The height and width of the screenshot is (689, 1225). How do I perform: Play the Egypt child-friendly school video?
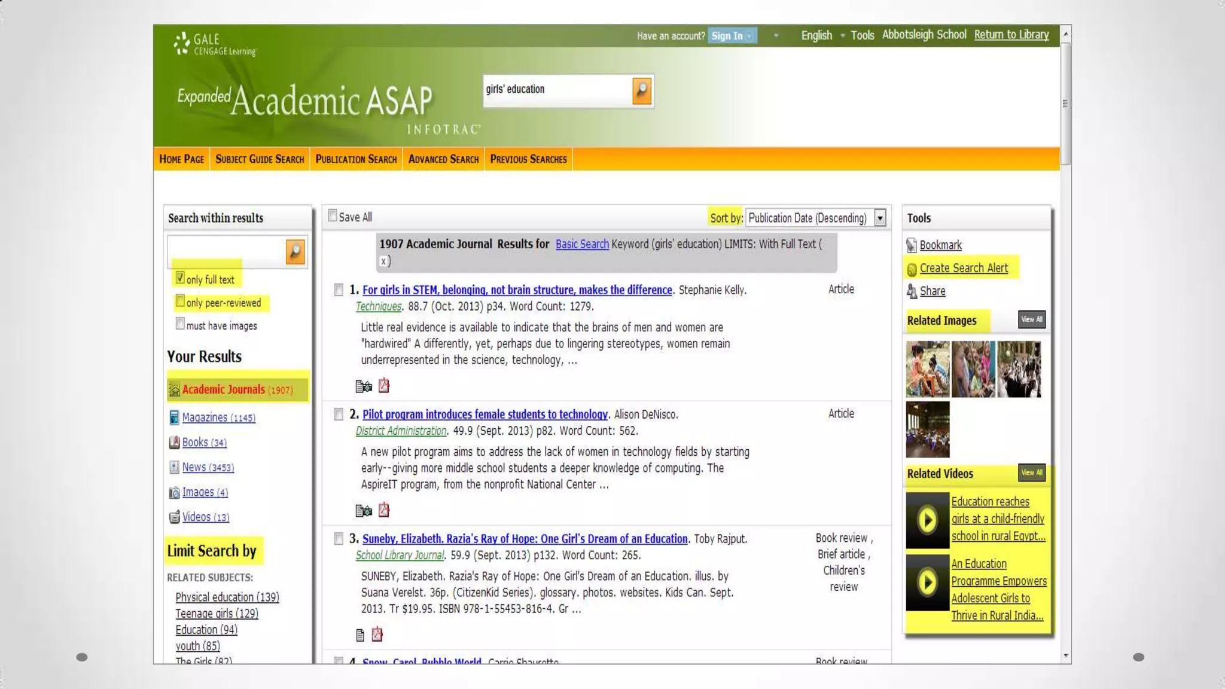[927, 520]
